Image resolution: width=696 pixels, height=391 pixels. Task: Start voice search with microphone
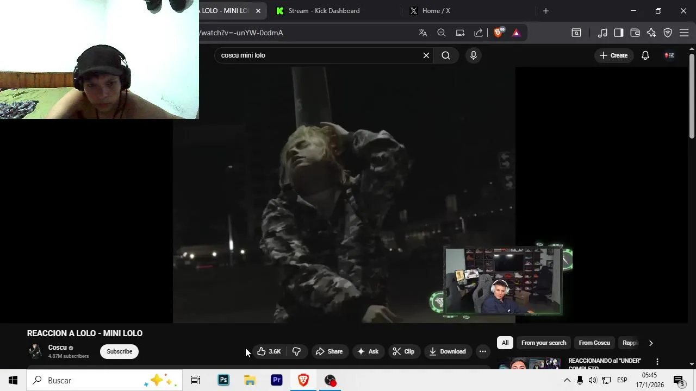[474, 55]
